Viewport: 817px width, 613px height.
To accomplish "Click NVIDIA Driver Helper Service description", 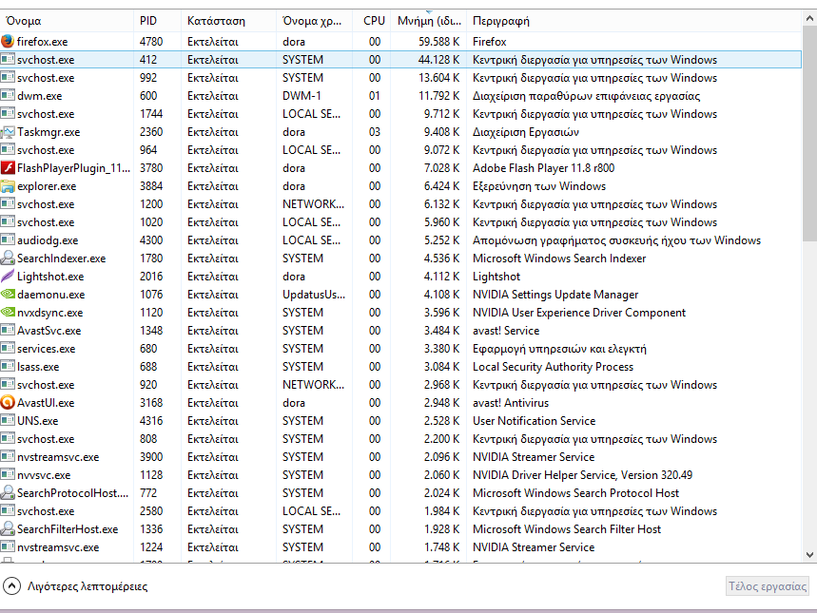I will (x=582, y=475).
